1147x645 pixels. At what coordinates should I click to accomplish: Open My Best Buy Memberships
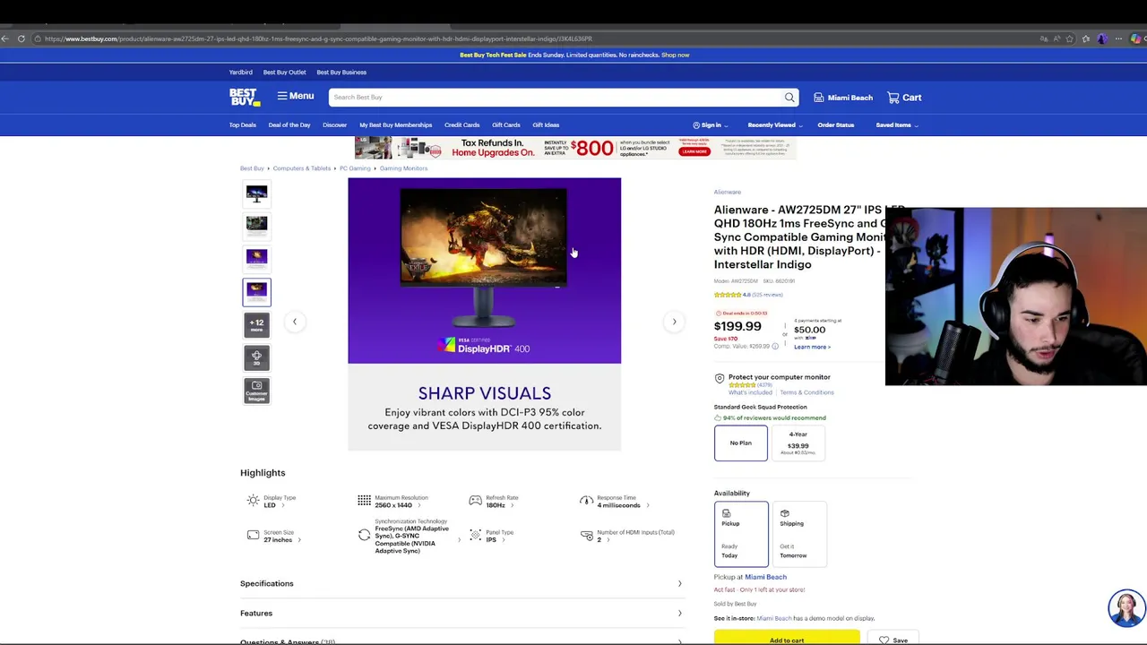(x=395, y=125)
